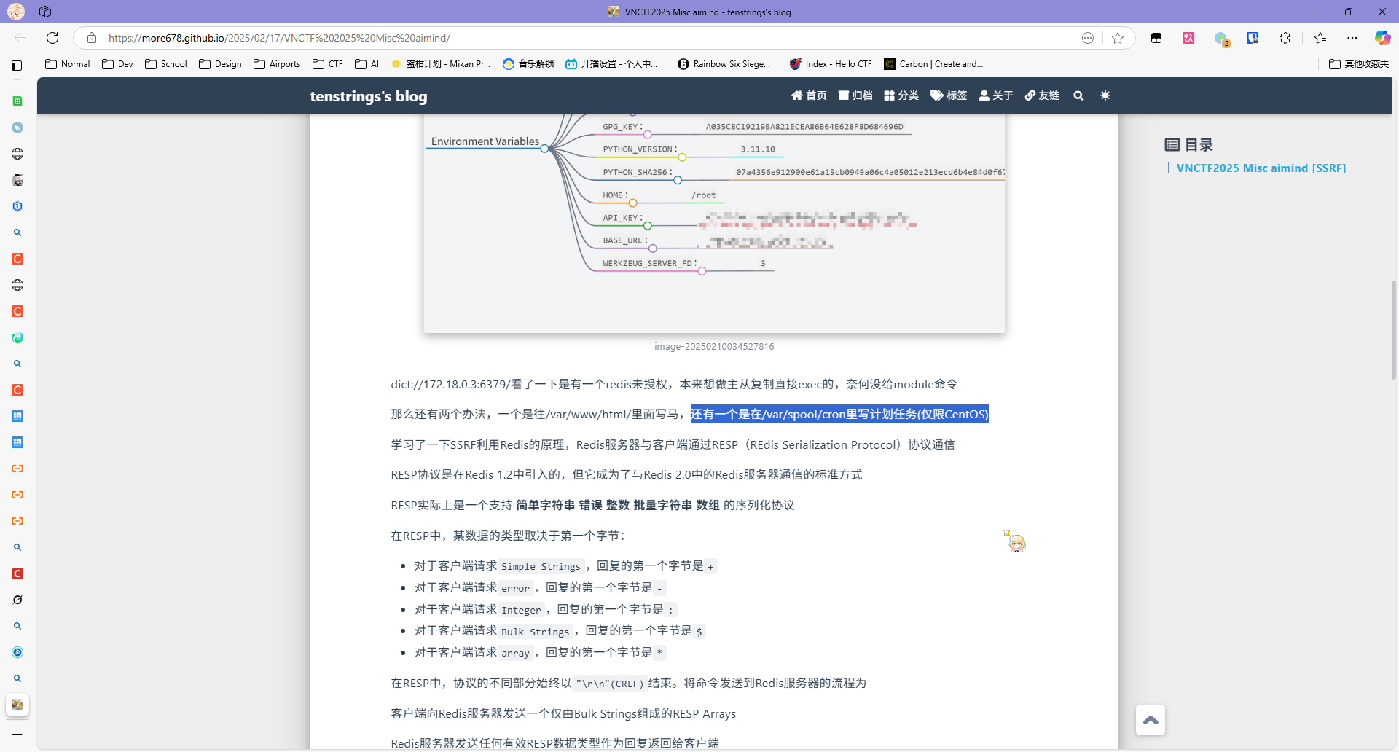Open the 归档 archive menu item

855,95
